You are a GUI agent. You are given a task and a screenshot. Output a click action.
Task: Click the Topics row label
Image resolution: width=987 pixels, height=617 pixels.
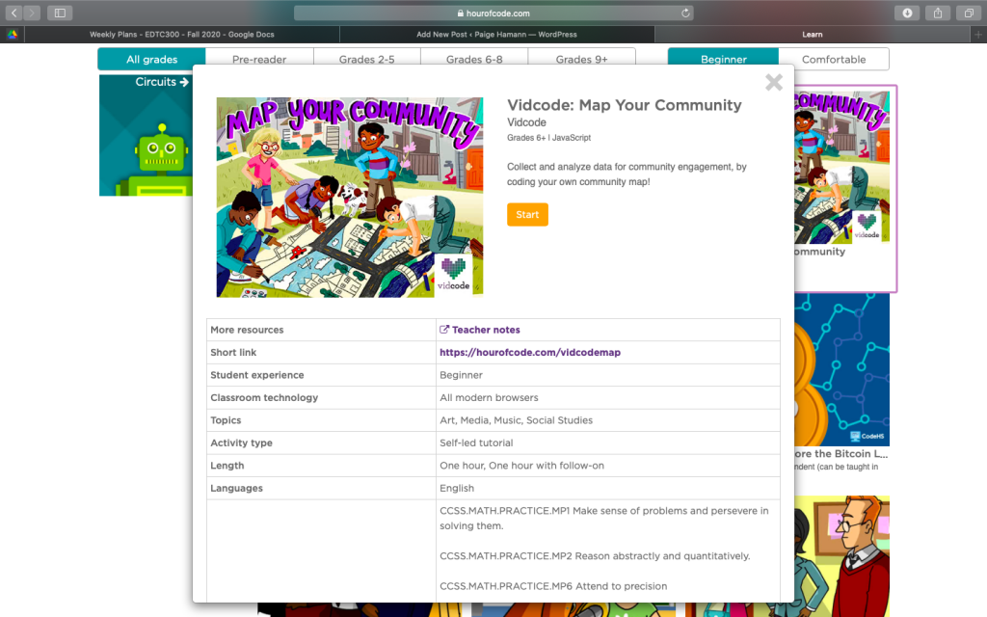coord(226,420)
